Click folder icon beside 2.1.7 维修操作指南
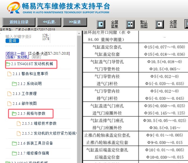Viewport: 188px width, 163px height. 14,153
